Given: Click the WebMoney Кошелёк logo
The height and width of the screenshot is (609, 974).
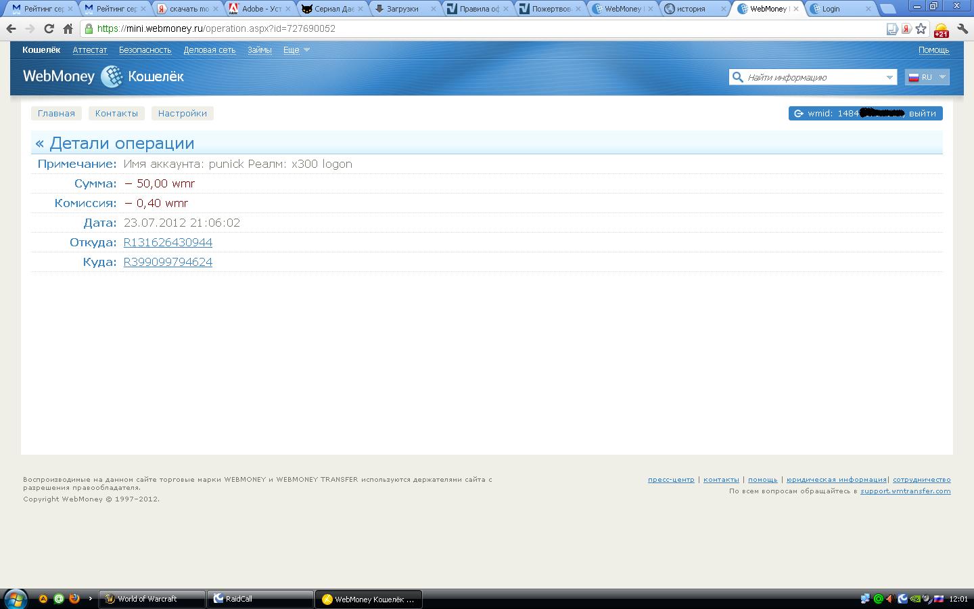Looking at the screenshot, I should pos(103,76).
